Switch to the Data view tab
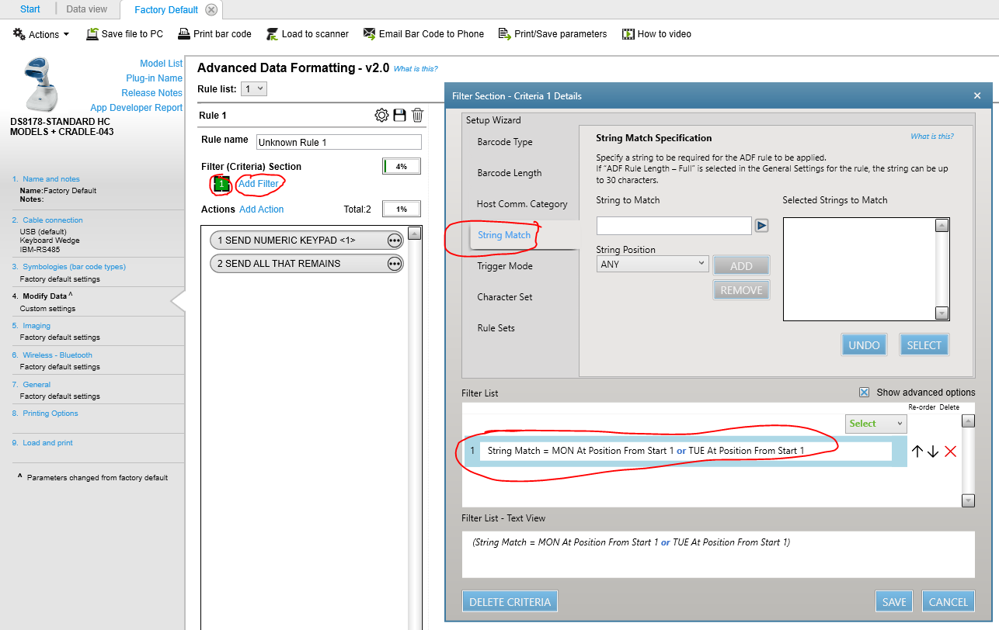This screenshot has height=630, width=999. click(x=86, y=9)
